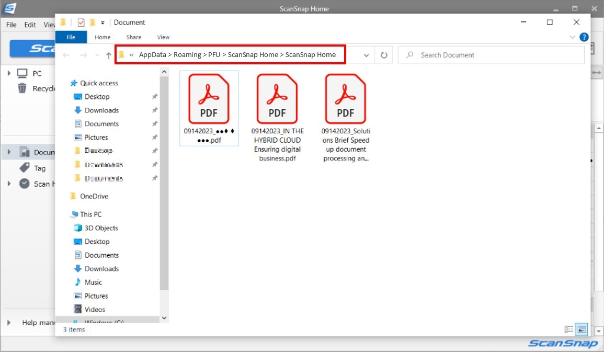Viewport: 604px width, 352px height.
Task: Expand the PC node in ScanSnap Home
Action: coord(9,73)
